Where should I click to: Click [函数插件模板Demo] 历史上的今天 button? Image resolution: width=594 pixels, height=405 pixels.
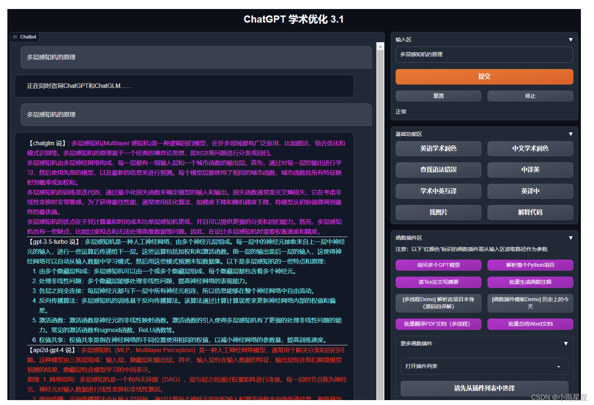[x=530, y=303]
